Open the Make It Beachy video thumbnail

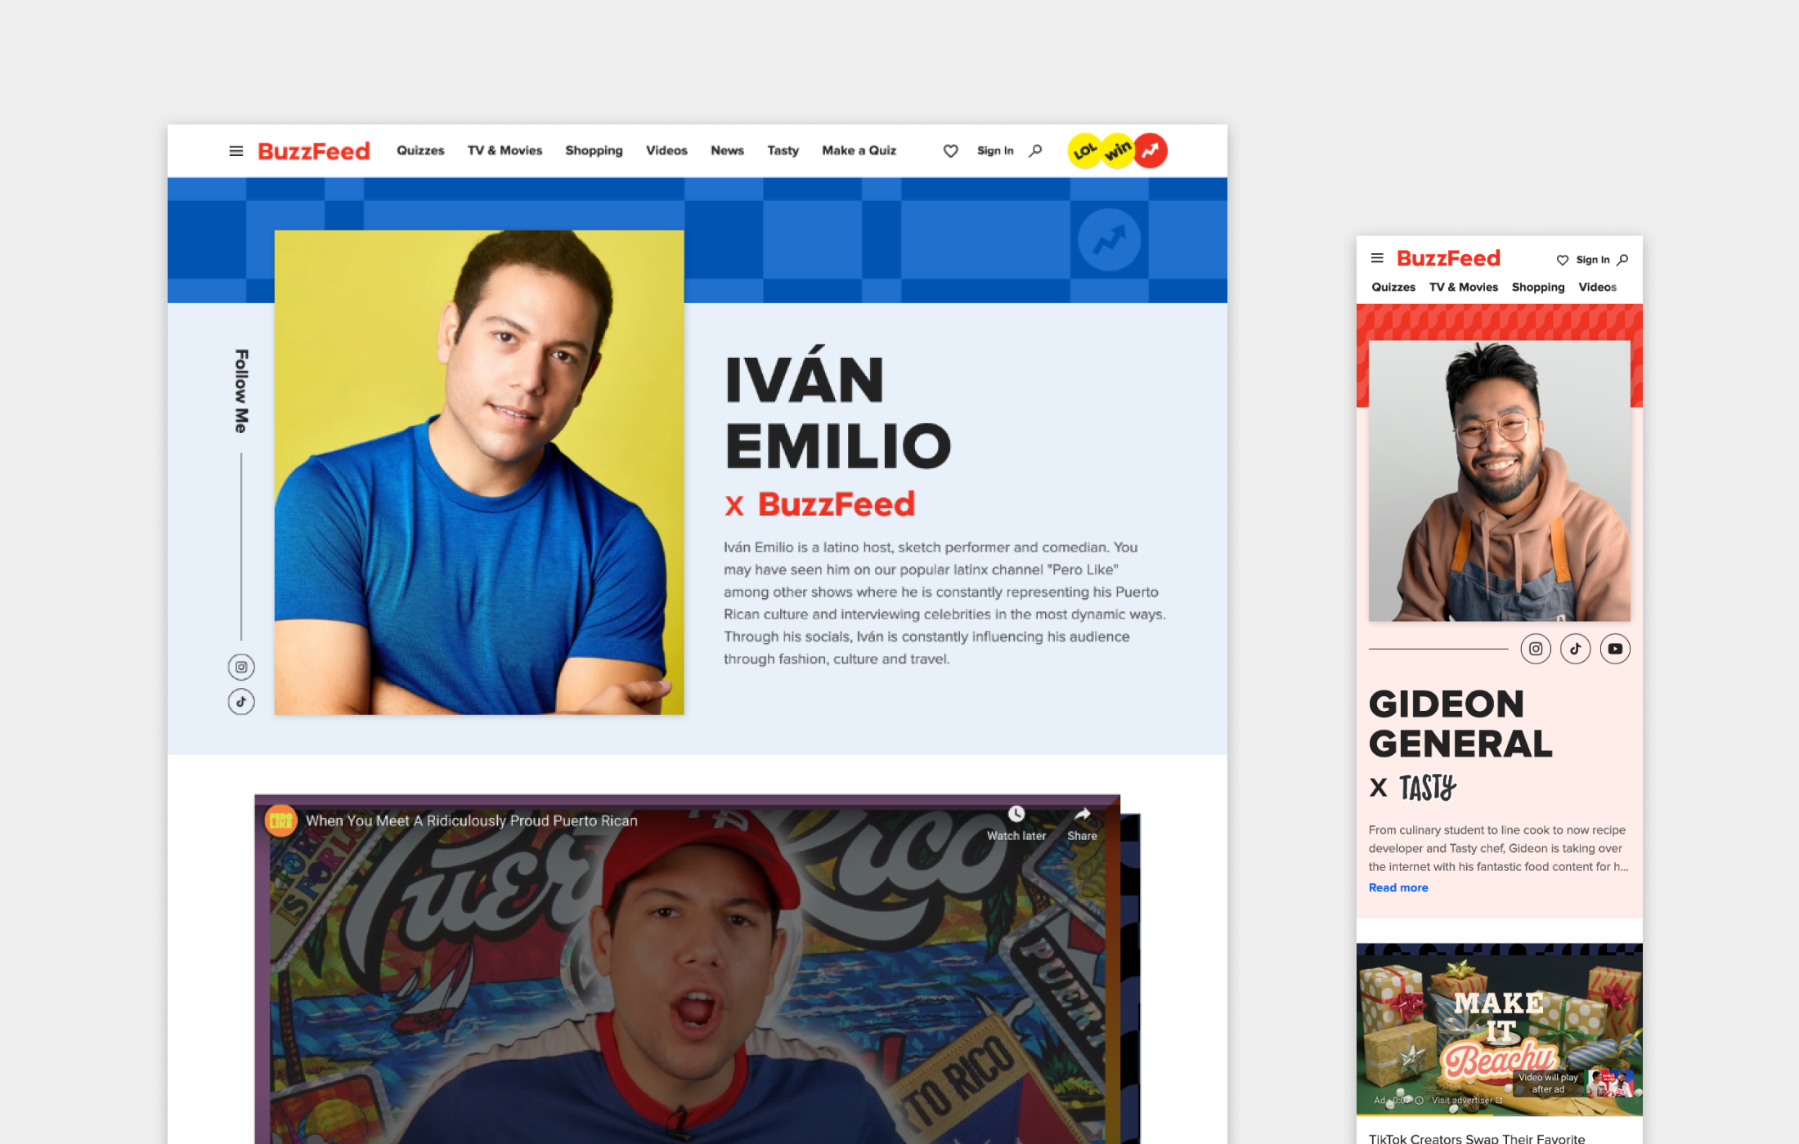point(1499,1030)
